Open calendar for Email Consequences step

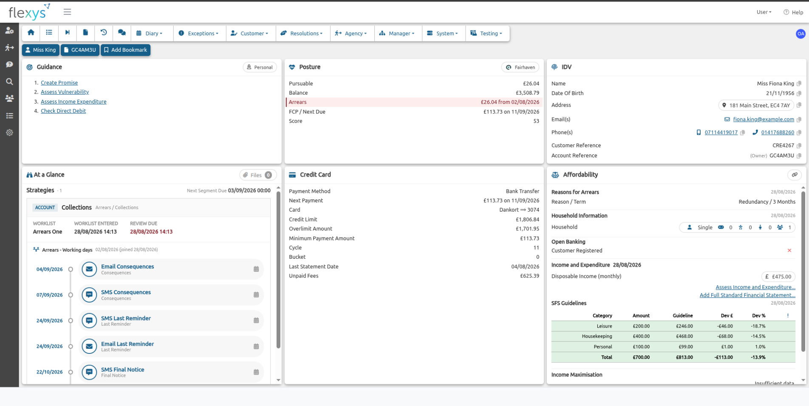pyautogui.click(x=256, y=269)
